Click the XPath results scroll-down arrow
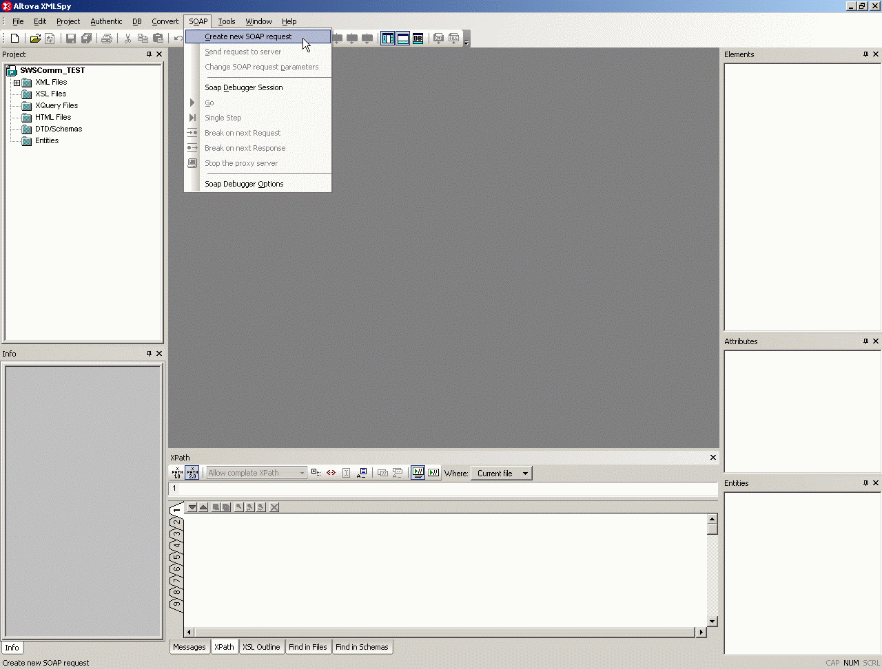The width and height of the screenshot is (882, 669). 712,622
